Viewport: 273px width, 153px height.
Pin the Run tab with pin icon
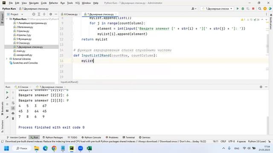(x=7, y=117)
